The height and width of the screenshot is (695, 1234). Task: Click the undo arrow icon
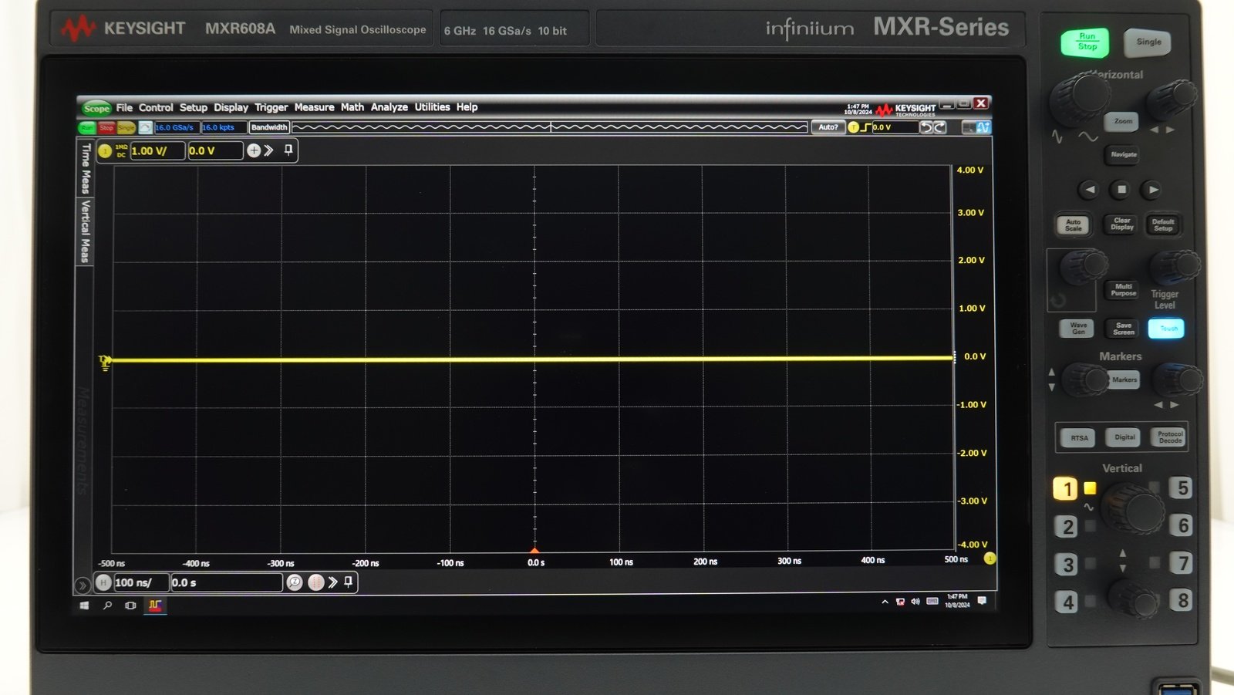927,127
